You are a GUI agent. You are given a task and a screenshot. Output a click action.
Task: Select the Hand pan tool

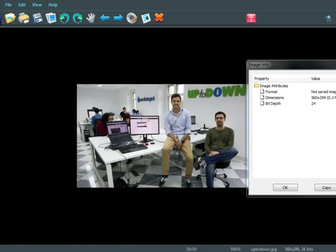tap(91, 18)
